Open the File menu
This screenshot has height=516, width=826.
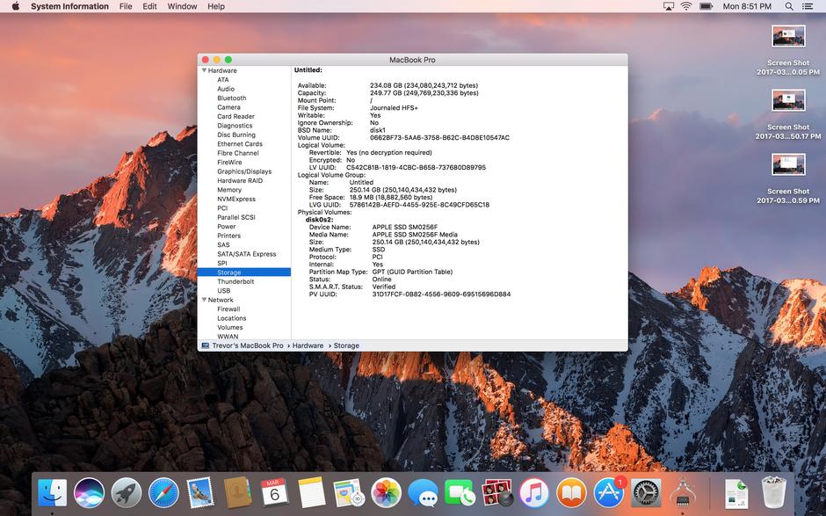click(126, 6)
